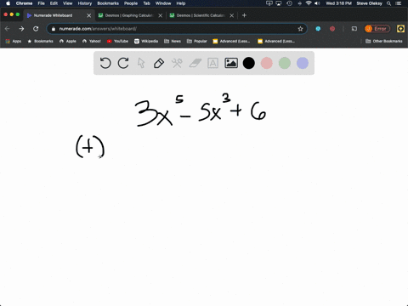Open the Edit menu

54,3
